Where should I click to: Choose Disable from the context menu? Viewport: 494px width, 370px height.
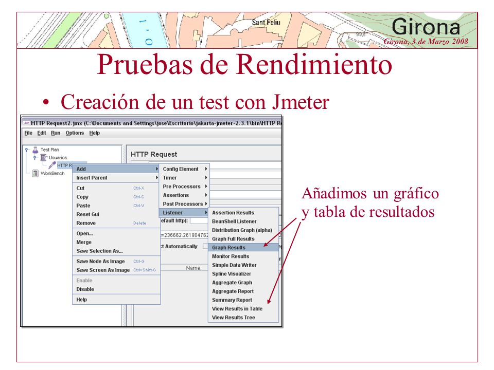click(116, 289)
